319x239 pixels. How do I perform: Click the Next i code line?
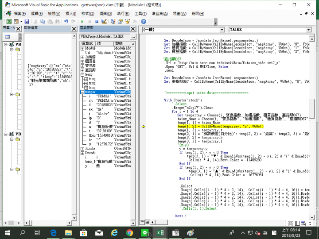(x=181, y=216)
